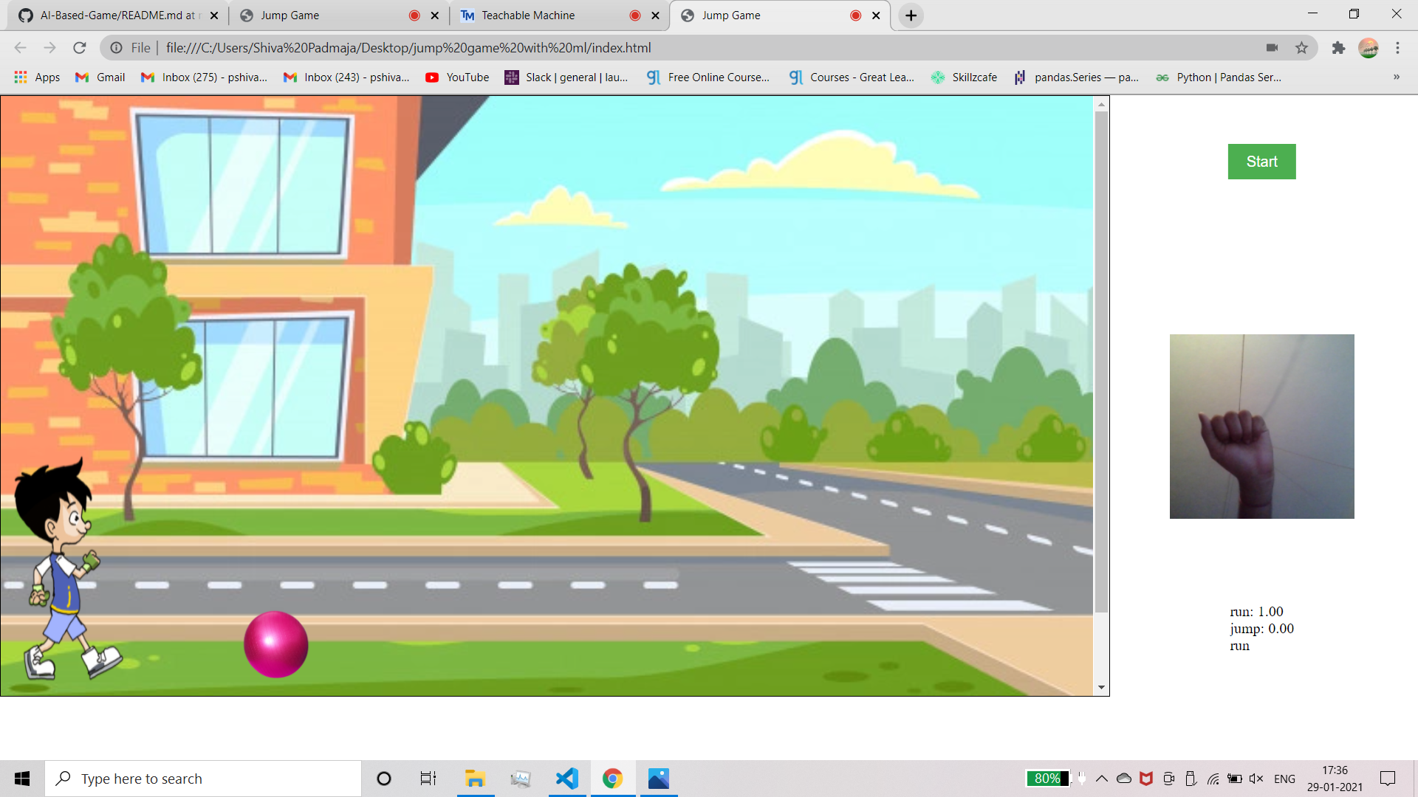Open Slack general bookmark

click(566, 77)
